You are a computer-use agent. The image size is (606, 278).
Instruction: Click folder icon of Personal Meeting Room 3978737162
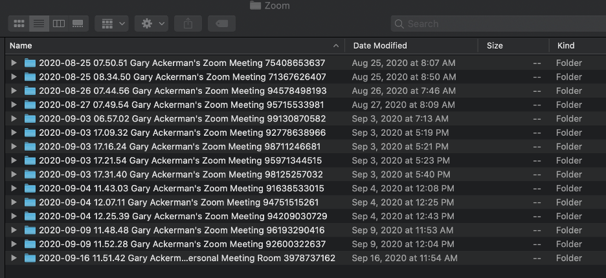tap(30, 257)
